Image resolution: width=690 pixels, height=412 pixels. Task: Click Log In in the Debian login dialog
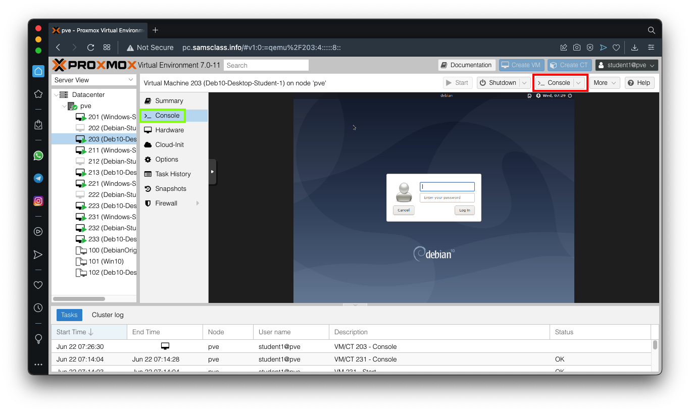pyautogui.click(x=465, y=210)
